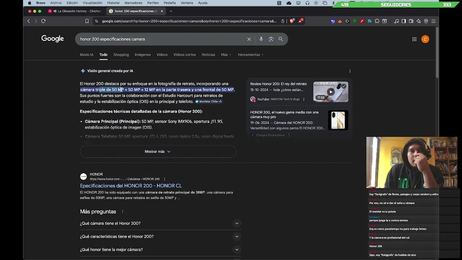Switch to the Imágenes tab
The width and height of the screenshot is (462, 260).
[143, 55]
